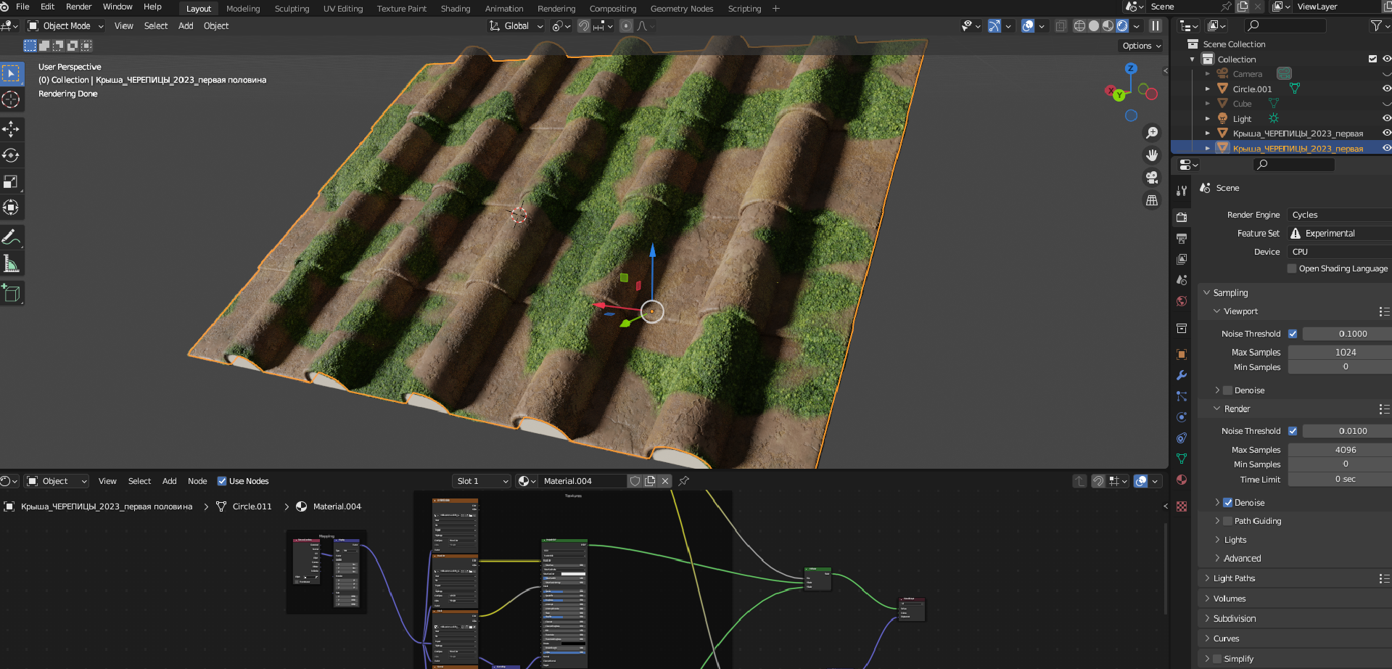Enable Open Shading Language checkbox
This screenshot has height=669, width=1392.
click(x=1292, y=268)
